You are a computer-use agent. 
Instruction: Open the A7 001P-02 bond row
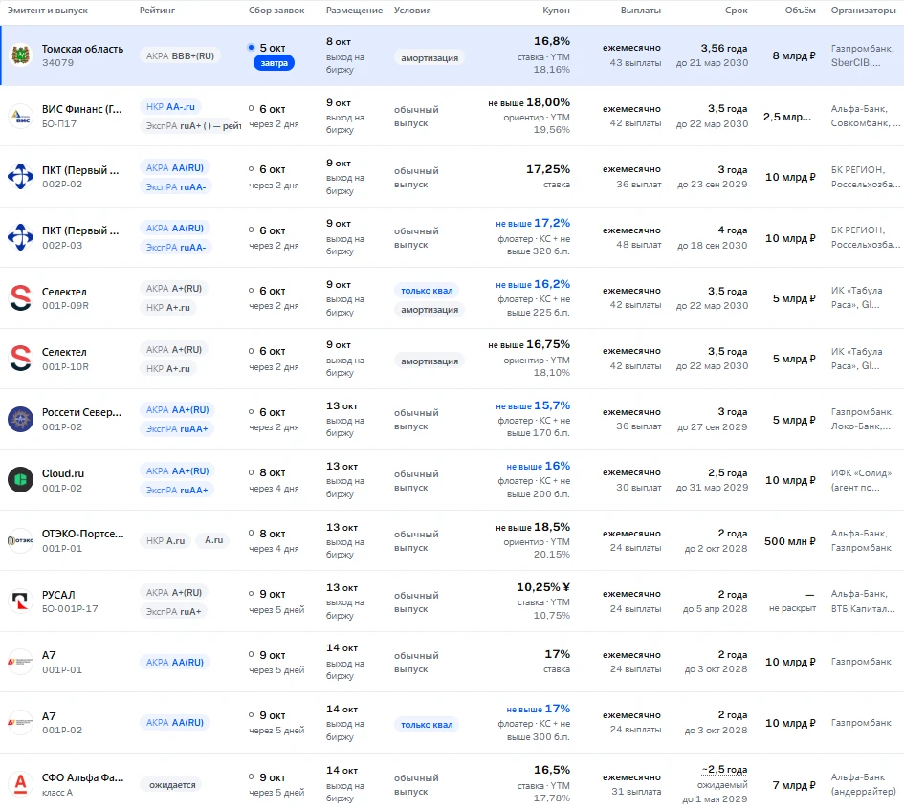(x=452, y=723)
